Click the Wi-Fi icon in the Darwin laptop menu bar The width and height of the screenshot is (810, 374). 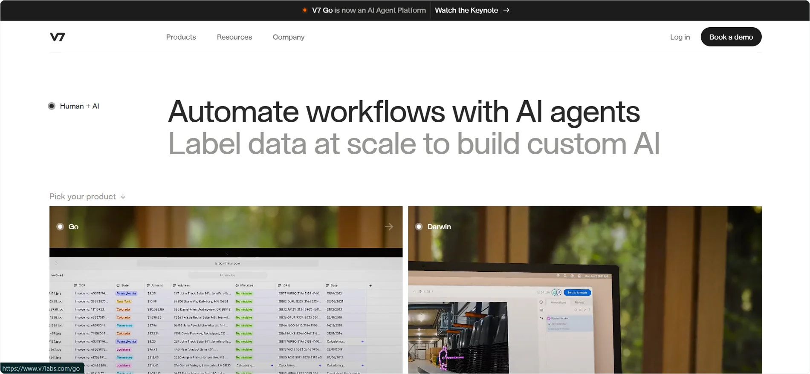tap(558, 276)
